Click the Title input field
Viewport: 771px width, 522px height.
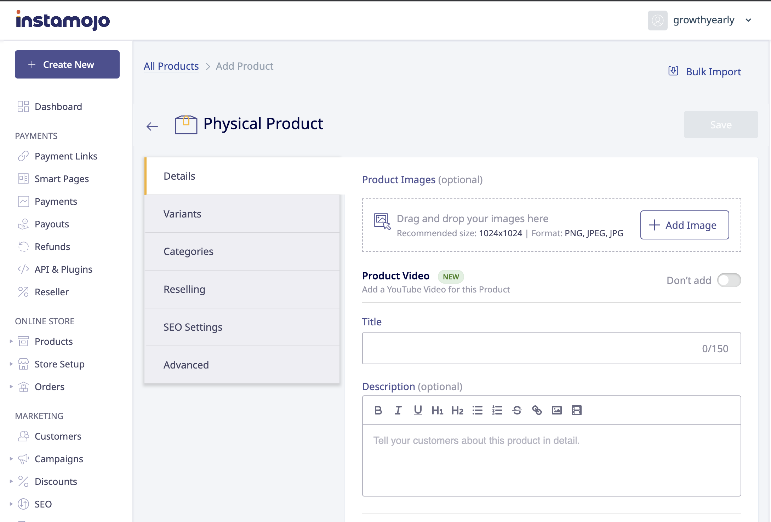tap(552, 348)
